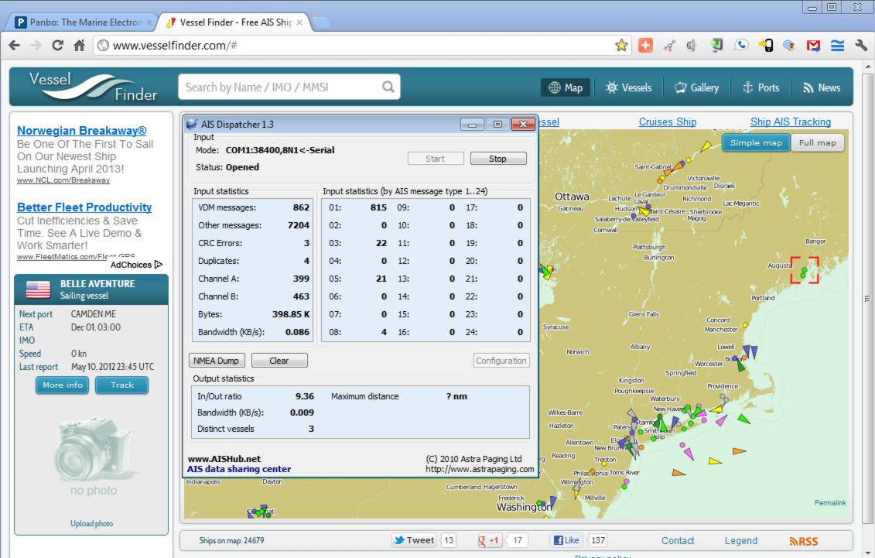Click the BELLE AVENTURE vessel name

(x=97, y=283)
